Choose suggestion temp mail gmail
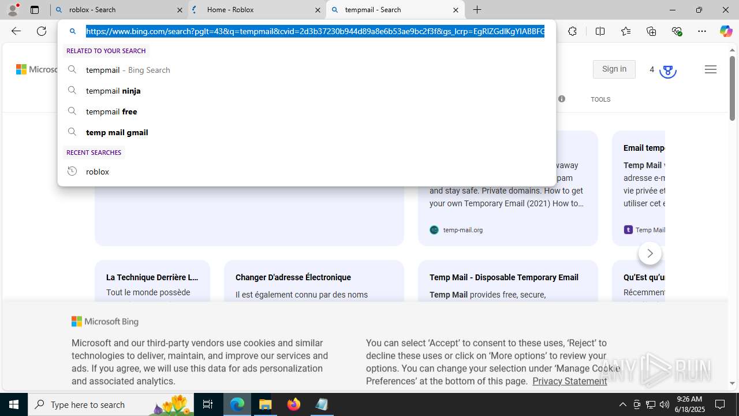 [x=307, y=132]
